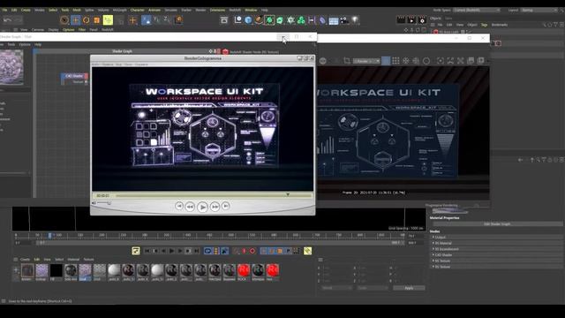Open Create menu in Material Manager
565x318 pixels.
pos(25,259)
